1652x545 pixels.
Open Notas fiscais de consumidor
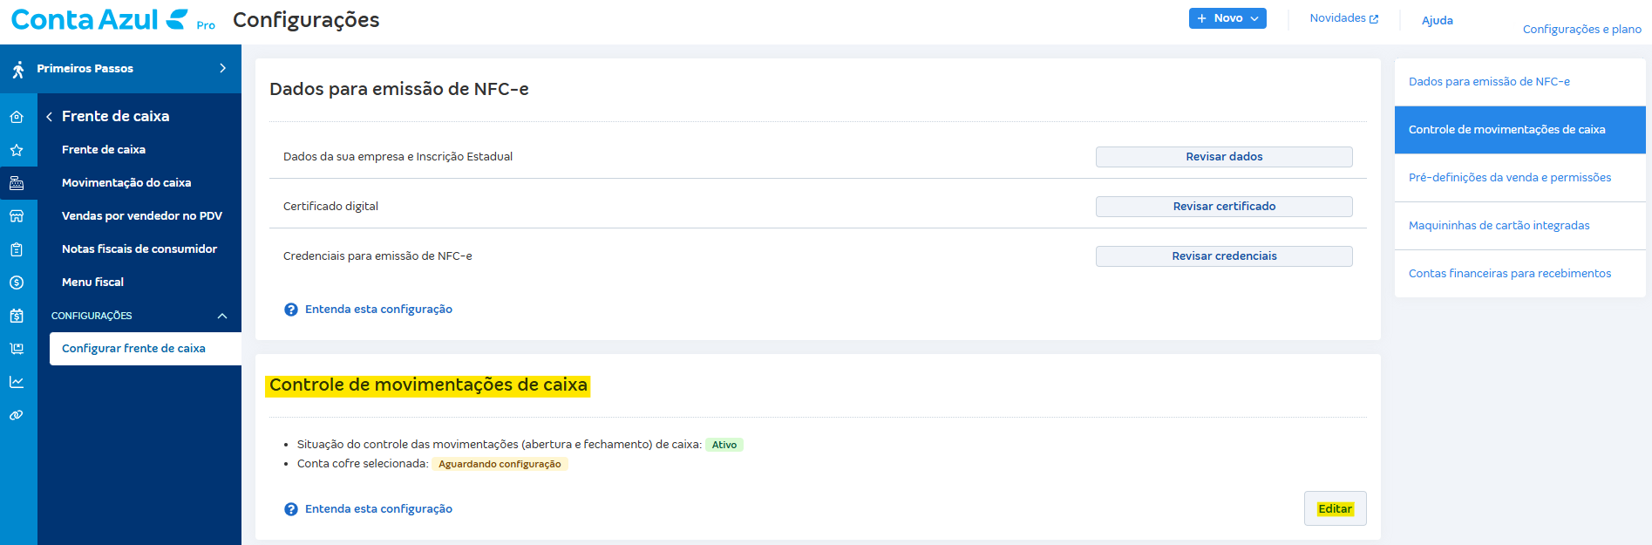[x=139, y=249]
